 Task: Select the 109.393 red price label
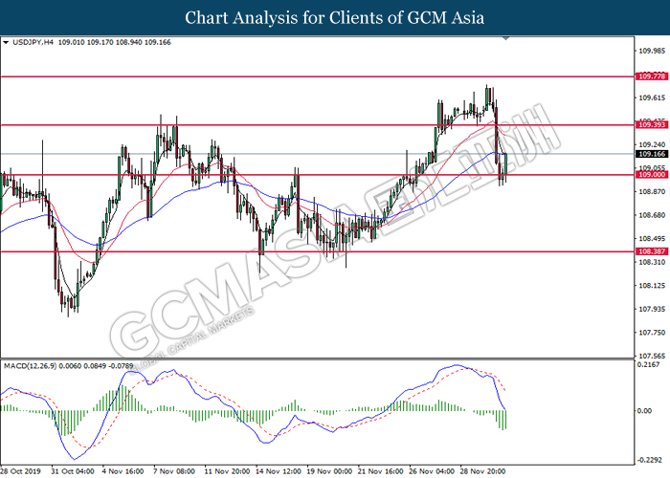[651, 124]
